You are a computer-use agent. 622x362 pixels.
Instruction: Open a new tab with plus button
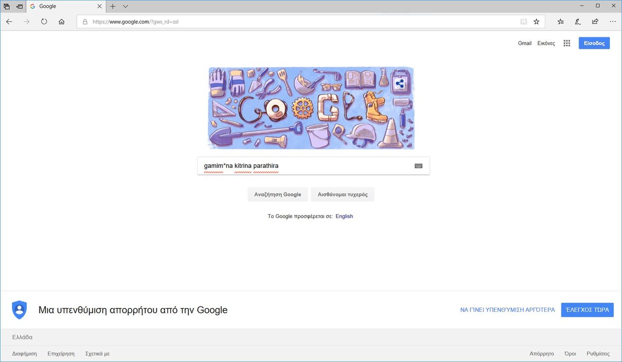pyautogui.click(x=113, y=6)
